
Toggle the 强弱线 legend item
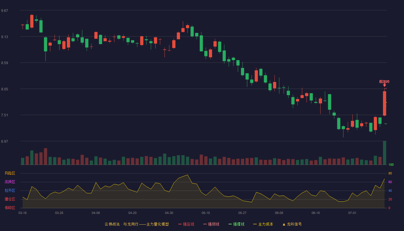click(211, 224)
